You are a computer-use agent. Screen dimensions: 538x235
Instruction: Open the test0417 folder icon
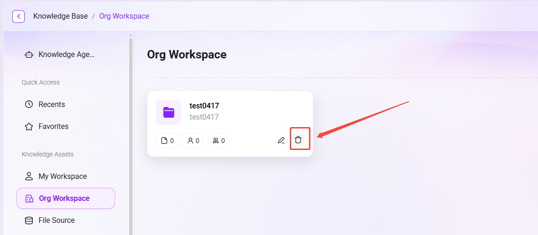tap(169, 112)
